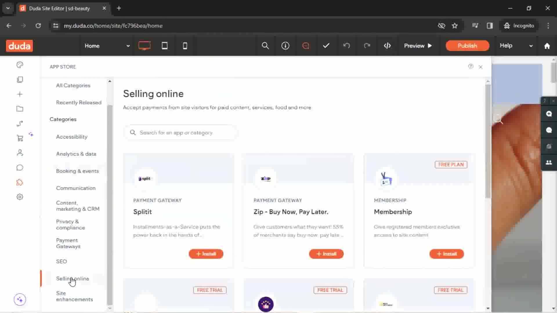
Task: Install the Membership app
Action: 447,254
